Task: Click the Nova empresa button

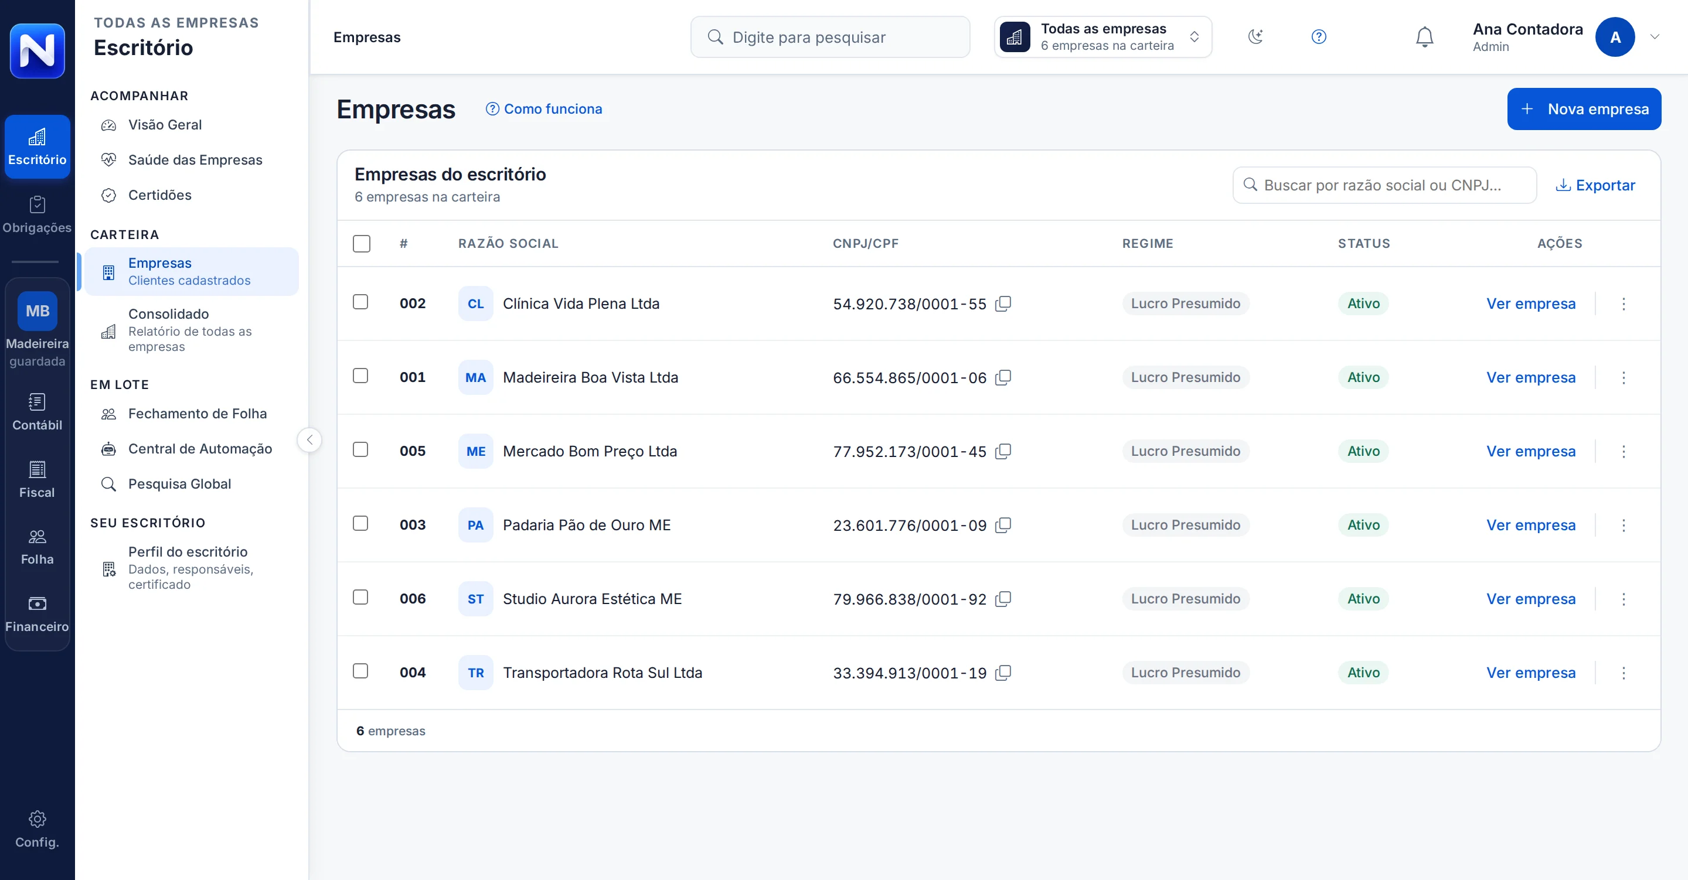Action: (1583, 109)
